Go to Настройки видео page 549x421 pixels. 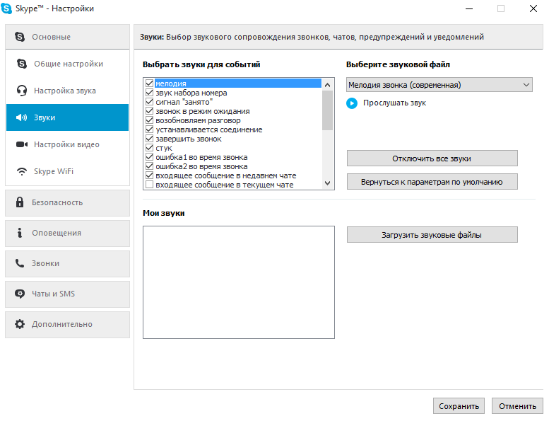67,144
